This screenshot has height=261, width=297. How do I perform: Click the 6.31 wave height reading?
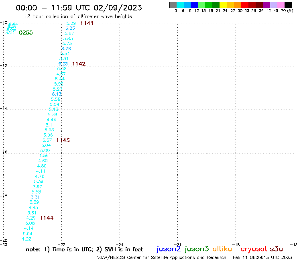pos(35,197)
